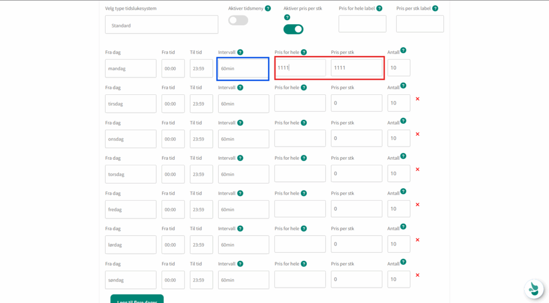Open the chat widget leaf icon
The image size is (549, 303).
pos(533,289)
